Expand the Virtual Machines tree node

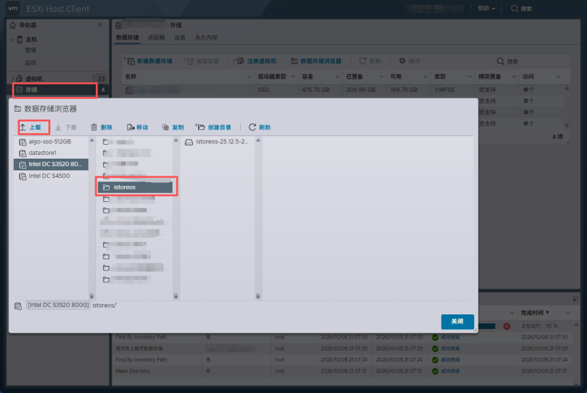(x=12, y=79)
